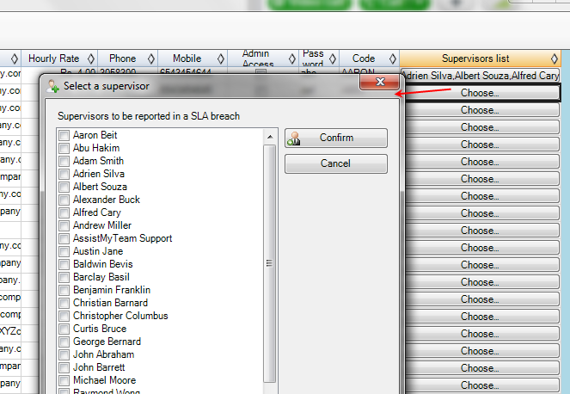The height and width of the screenshot is (394, 570).
Task: Check the Benjamin Franklin checkbox
Action: [64, 290]
